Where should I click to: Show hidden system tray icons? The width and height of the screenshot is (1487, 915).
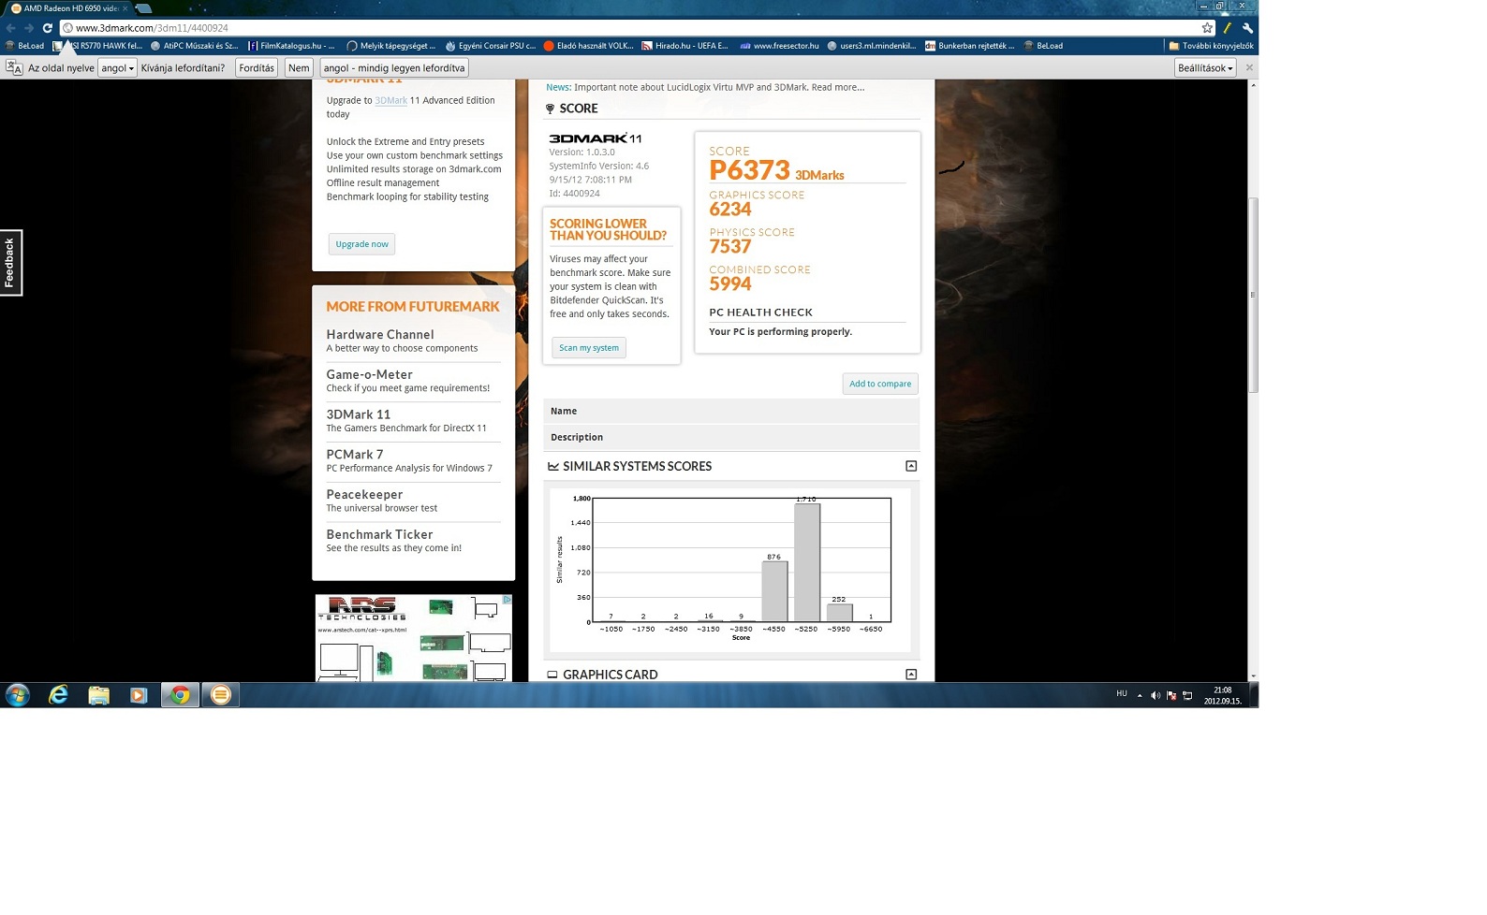(1140, 695)
